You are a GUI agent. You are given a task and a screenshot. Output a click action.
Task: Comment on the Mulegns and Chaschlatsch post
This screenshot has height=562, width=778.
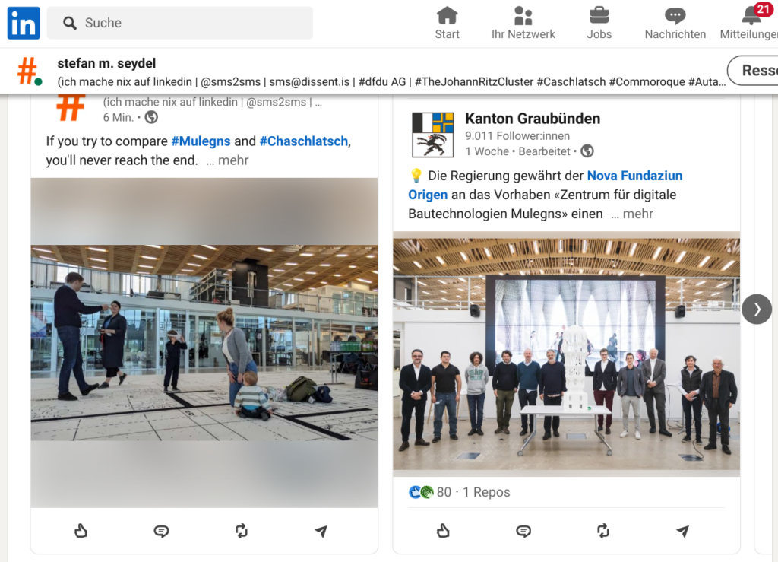coord(161,532)
